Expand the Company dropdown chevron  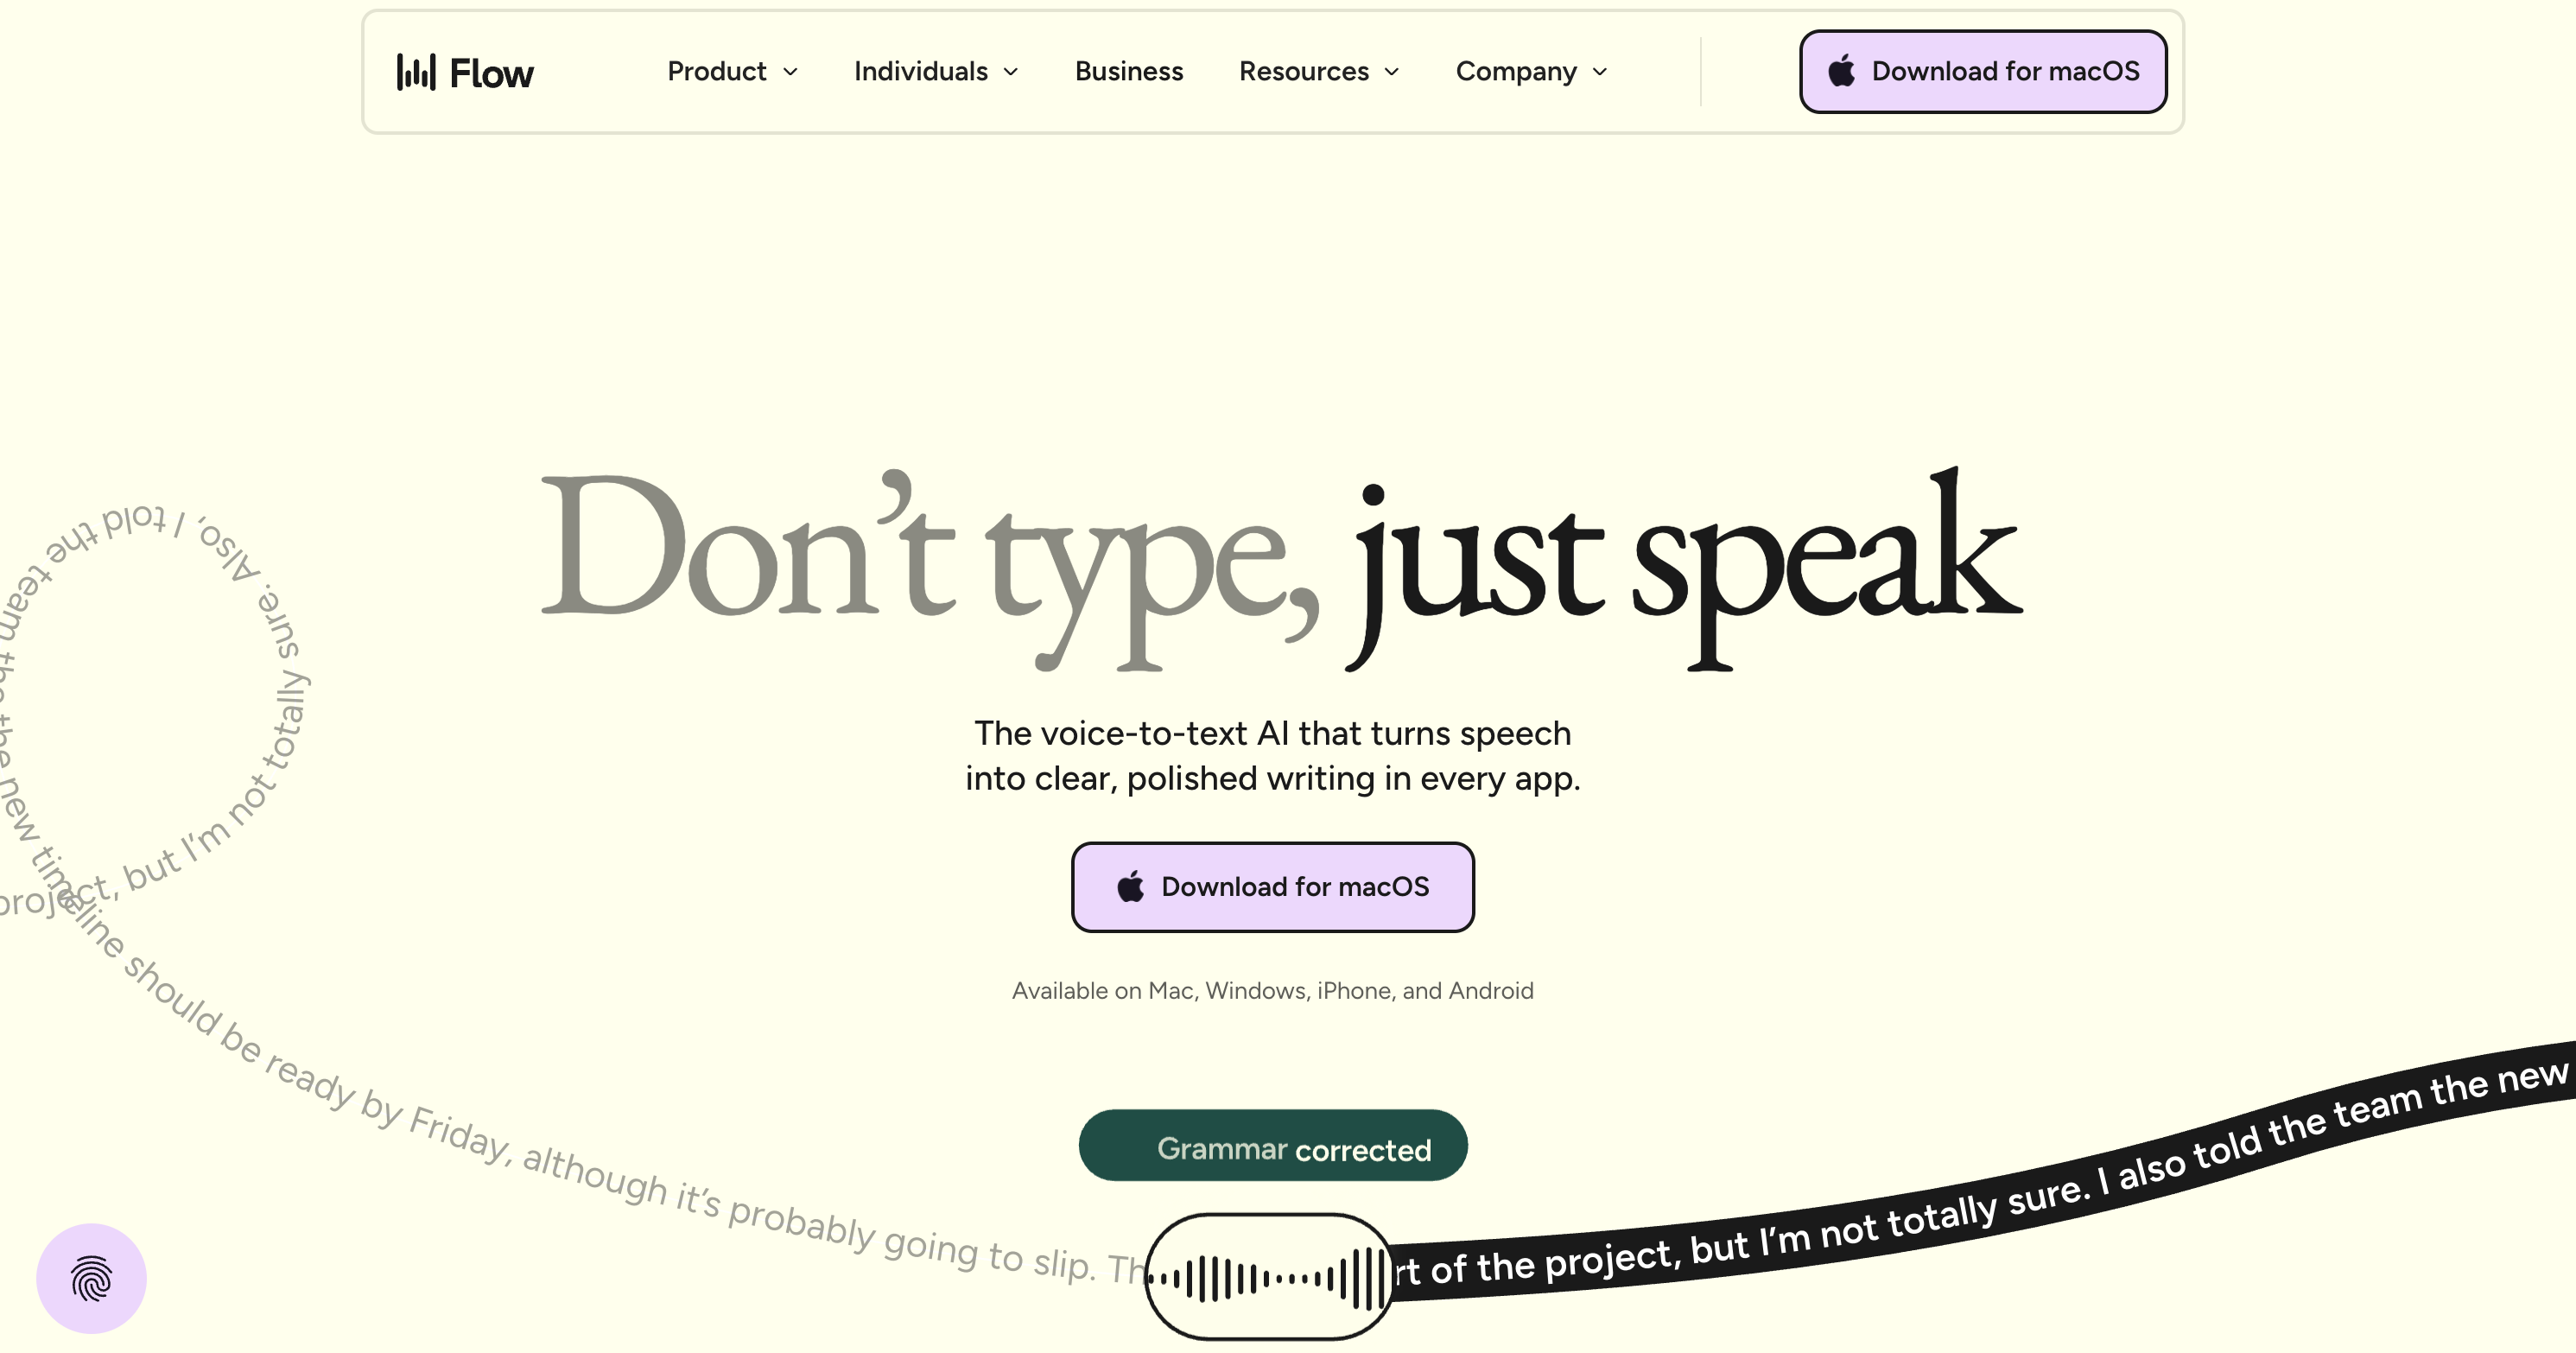point(1599,72)
